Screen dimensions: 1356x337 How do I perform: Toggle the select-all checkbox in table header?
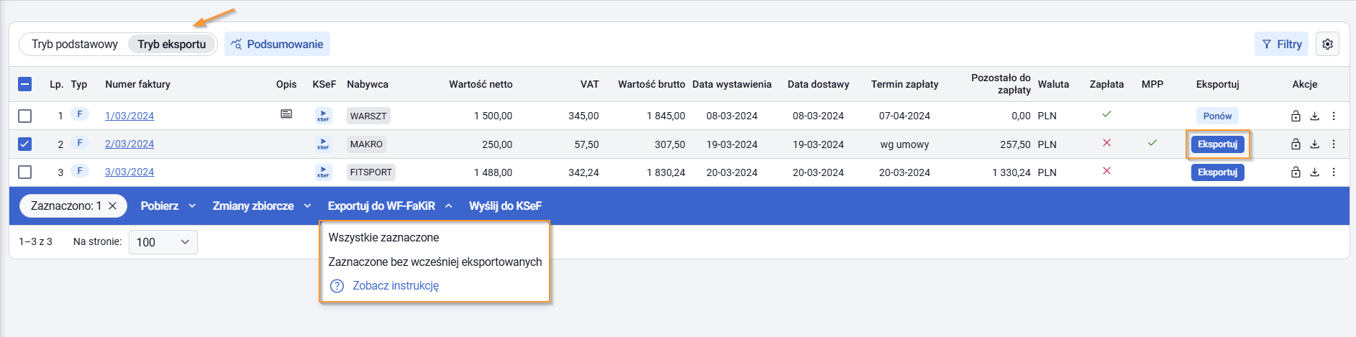[x=24, y=84]
